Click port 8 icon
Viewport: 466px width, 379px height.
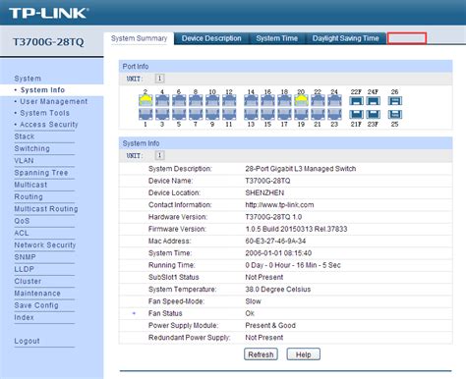pyautogui.click(x=196, y=100)
